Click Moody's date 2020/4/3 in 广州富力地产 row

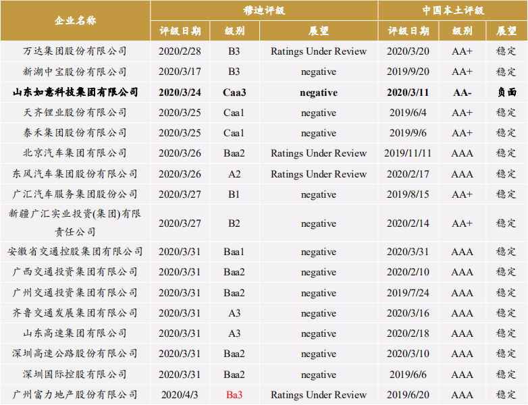coord(180,395)
